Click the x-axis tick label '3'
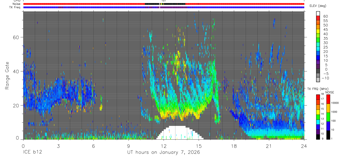Viewport: 342px width, 158px height. tap(58, 146)
